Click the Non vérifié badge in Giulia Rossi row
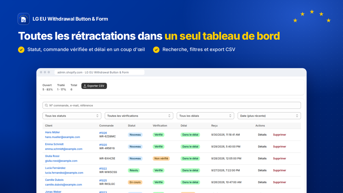This screenshot has height=193, width=343. pyautogui.click(x=161, y=158)
